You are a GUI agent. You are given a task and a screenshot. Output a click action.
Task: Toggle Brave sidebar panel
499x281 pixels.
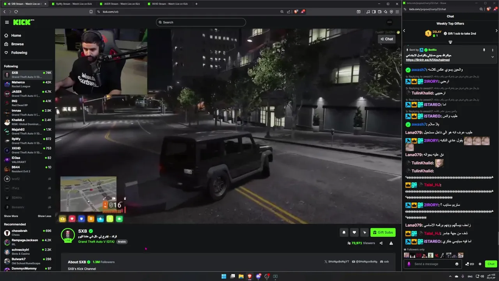373,12
